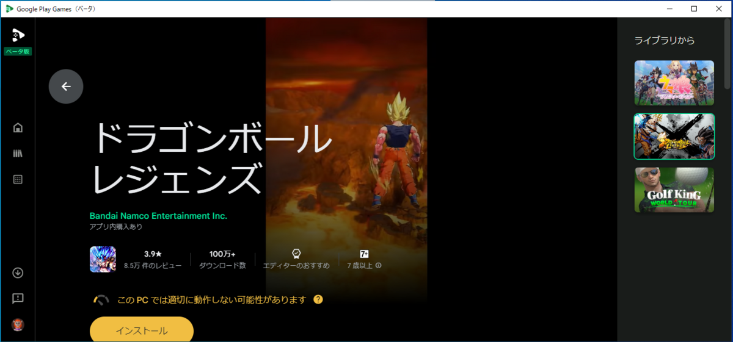This screenshot has height=342, width=733.
Task: Click the ドラゴンボール レジェンズ title
Action: click(211, 157)
